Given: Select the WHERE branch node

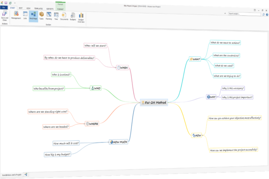Looking at the screenshot, I should point(92,124).
